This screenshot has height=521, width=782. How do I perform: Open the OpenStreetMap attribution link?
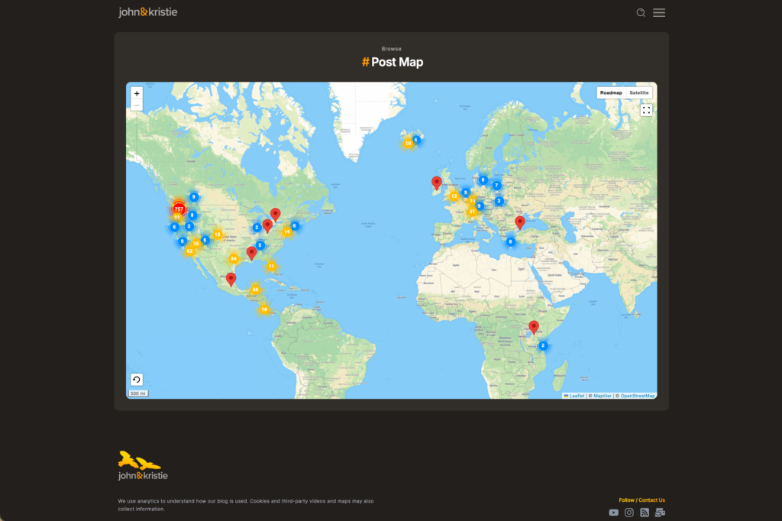pyautogui.click(x=638, y=396)
